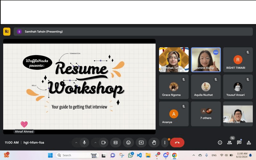
Task: Open meeting details info icon
Action: click(220, 142)
